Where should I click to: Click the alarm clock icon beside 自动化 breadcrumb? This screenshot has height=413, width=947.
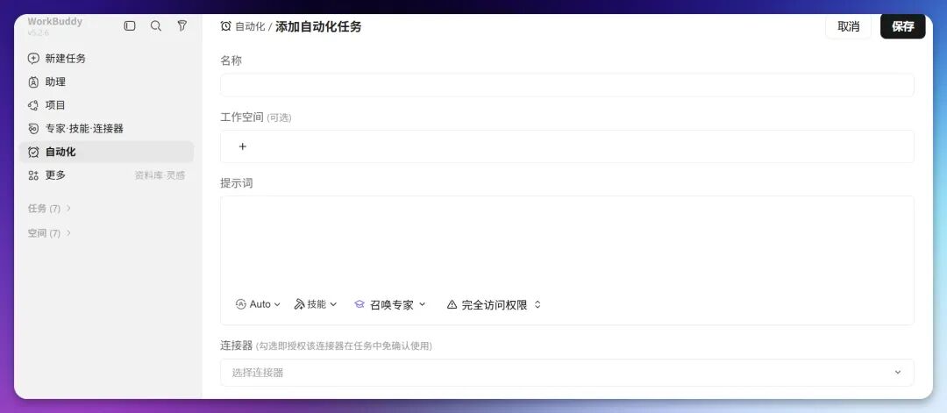(226, 26)
